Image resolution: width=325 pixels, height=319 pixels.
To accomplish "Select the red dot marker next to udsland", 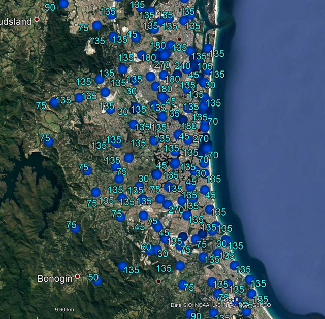I will pos(37,19).
